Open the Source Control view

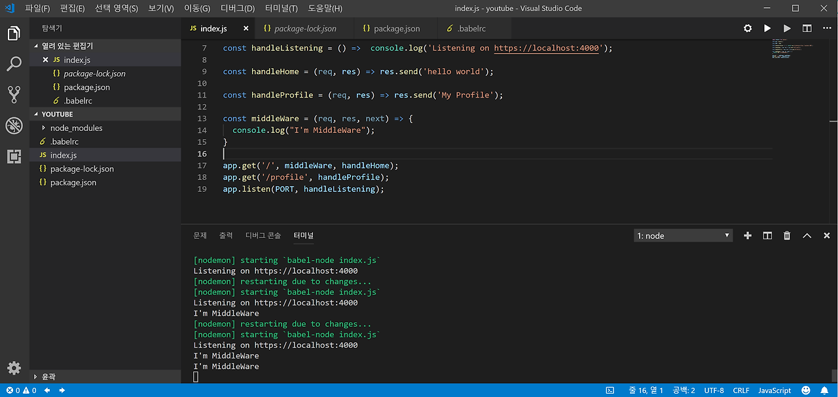(x=14, y=95)
